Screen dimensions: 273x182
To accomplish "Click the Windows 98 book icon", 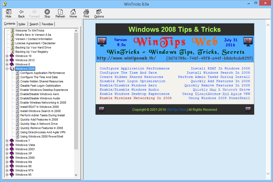I will (x=12, y=166).
